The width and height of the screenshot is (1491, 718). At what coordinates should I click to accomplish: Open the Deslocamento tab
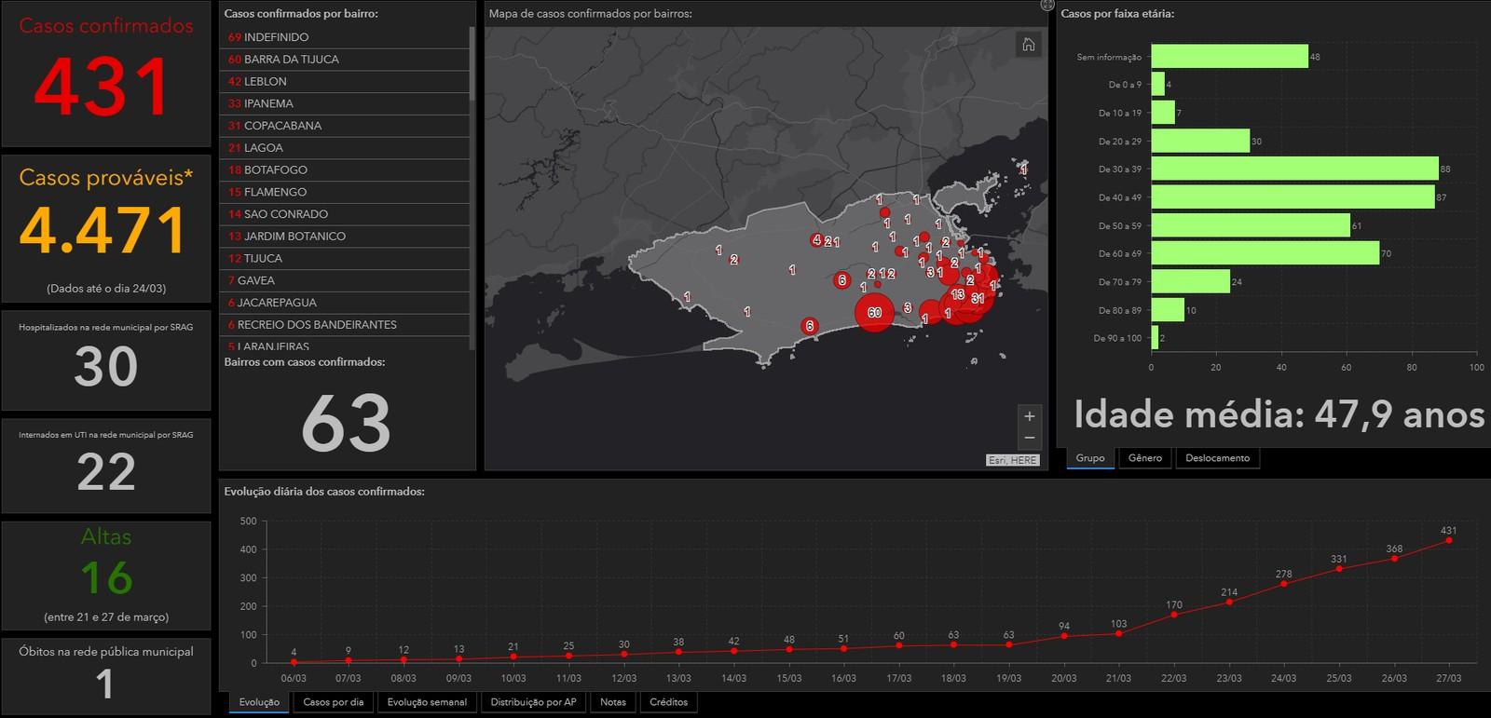click(x=1217, y=458)
